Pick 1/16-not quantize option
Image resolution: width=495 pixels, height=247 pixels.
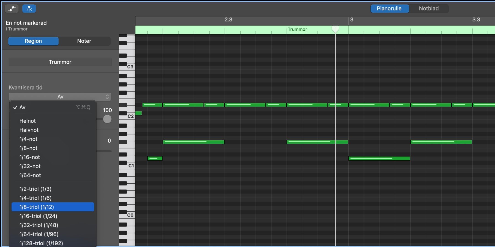click(30, 157)
